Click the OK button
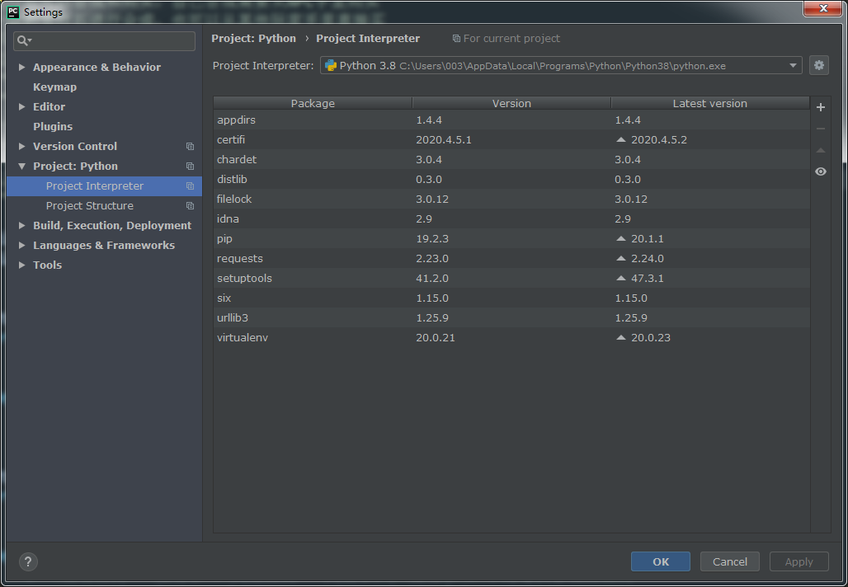The height and width of the screenshot is (587, 848). click(661, 561)
